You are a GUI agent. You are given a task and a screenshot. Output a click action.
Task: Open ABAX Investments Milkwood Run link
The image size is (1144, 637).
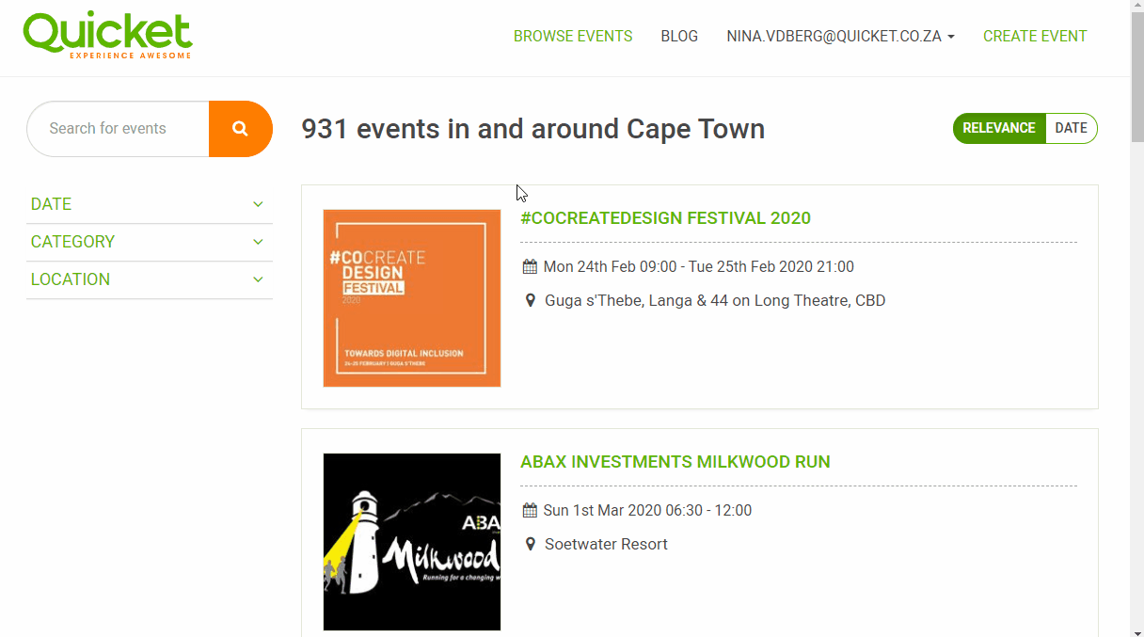point(675,462)
